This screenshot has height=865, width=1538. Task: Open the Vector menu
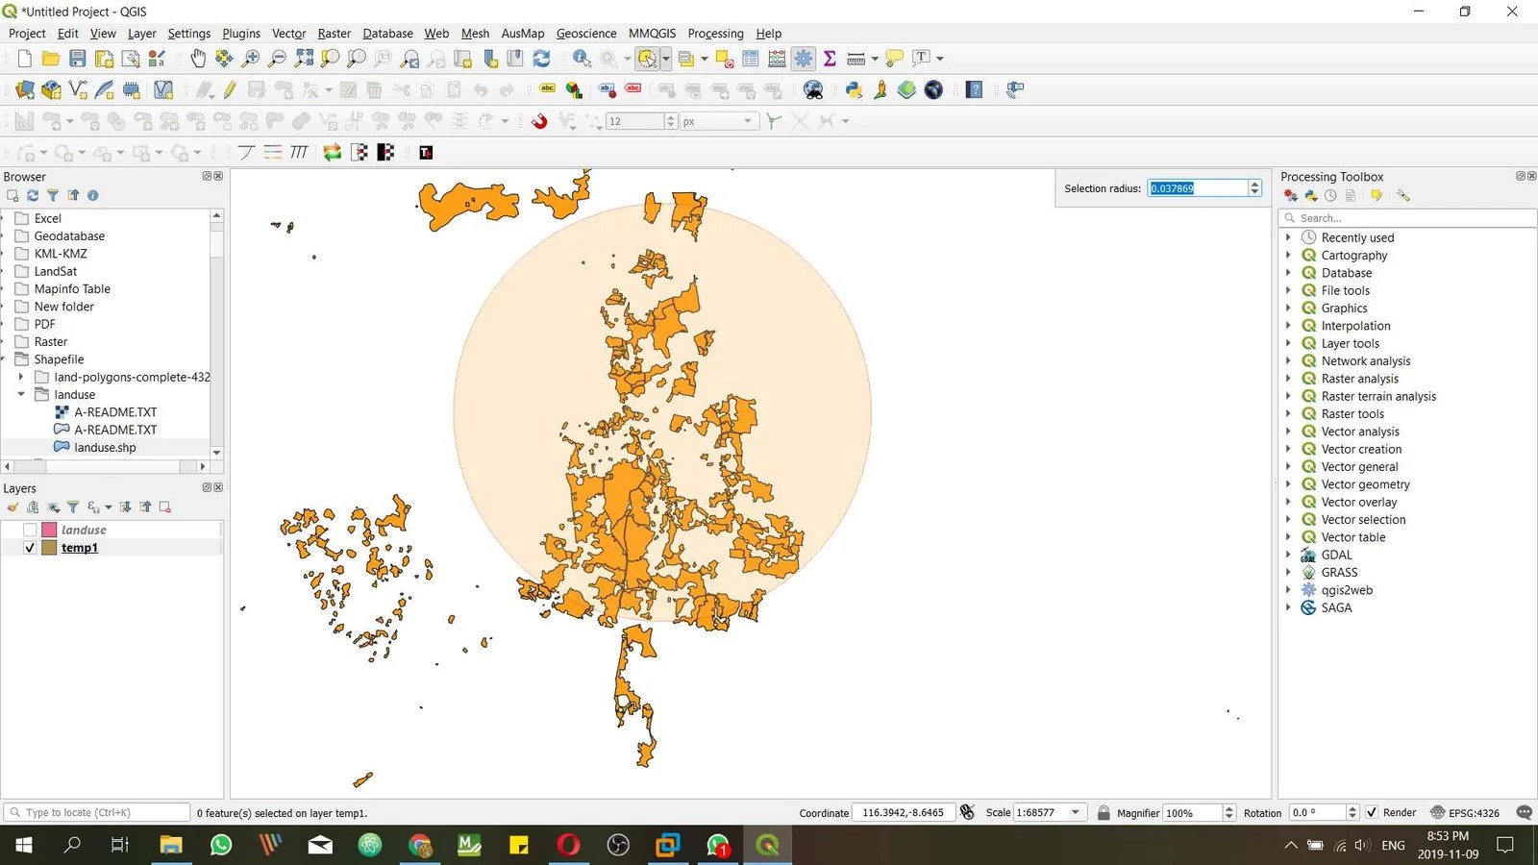pos(288,34)
